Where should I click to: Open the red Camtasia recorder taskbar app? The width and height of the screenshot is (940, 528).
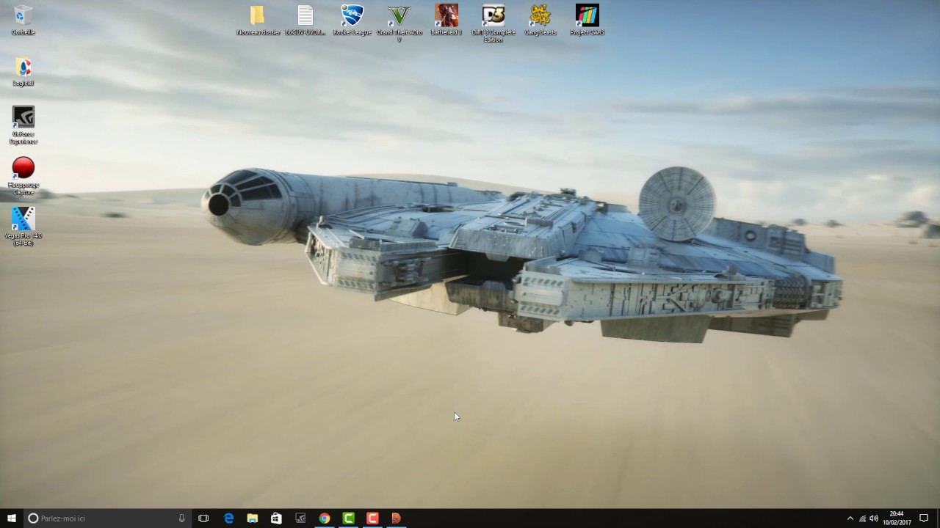(372, 518)
